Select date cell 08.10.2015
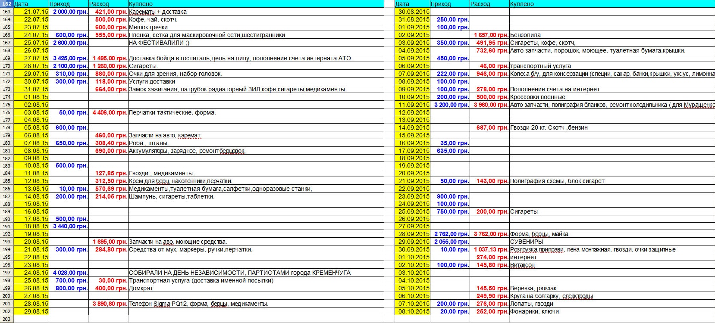The height and width of the screenshot is (323, 715). coord(413,311)
